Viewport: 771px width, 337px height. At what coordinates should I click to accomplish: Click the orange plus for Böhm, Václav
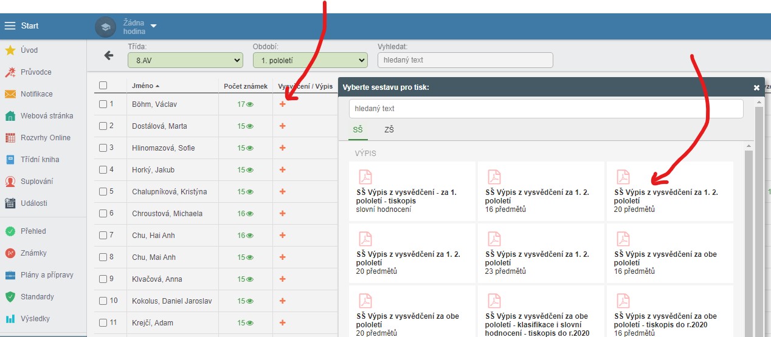(282, 104)
